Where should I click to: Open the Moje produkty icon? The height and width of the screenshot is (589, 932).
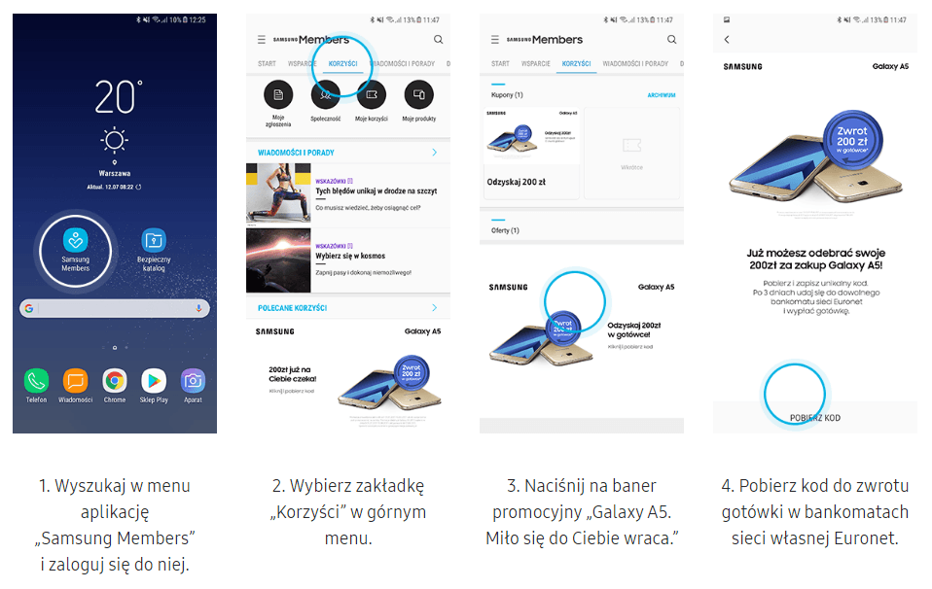pos(419,95)
